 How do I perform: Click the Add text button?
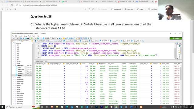(129, 9)
